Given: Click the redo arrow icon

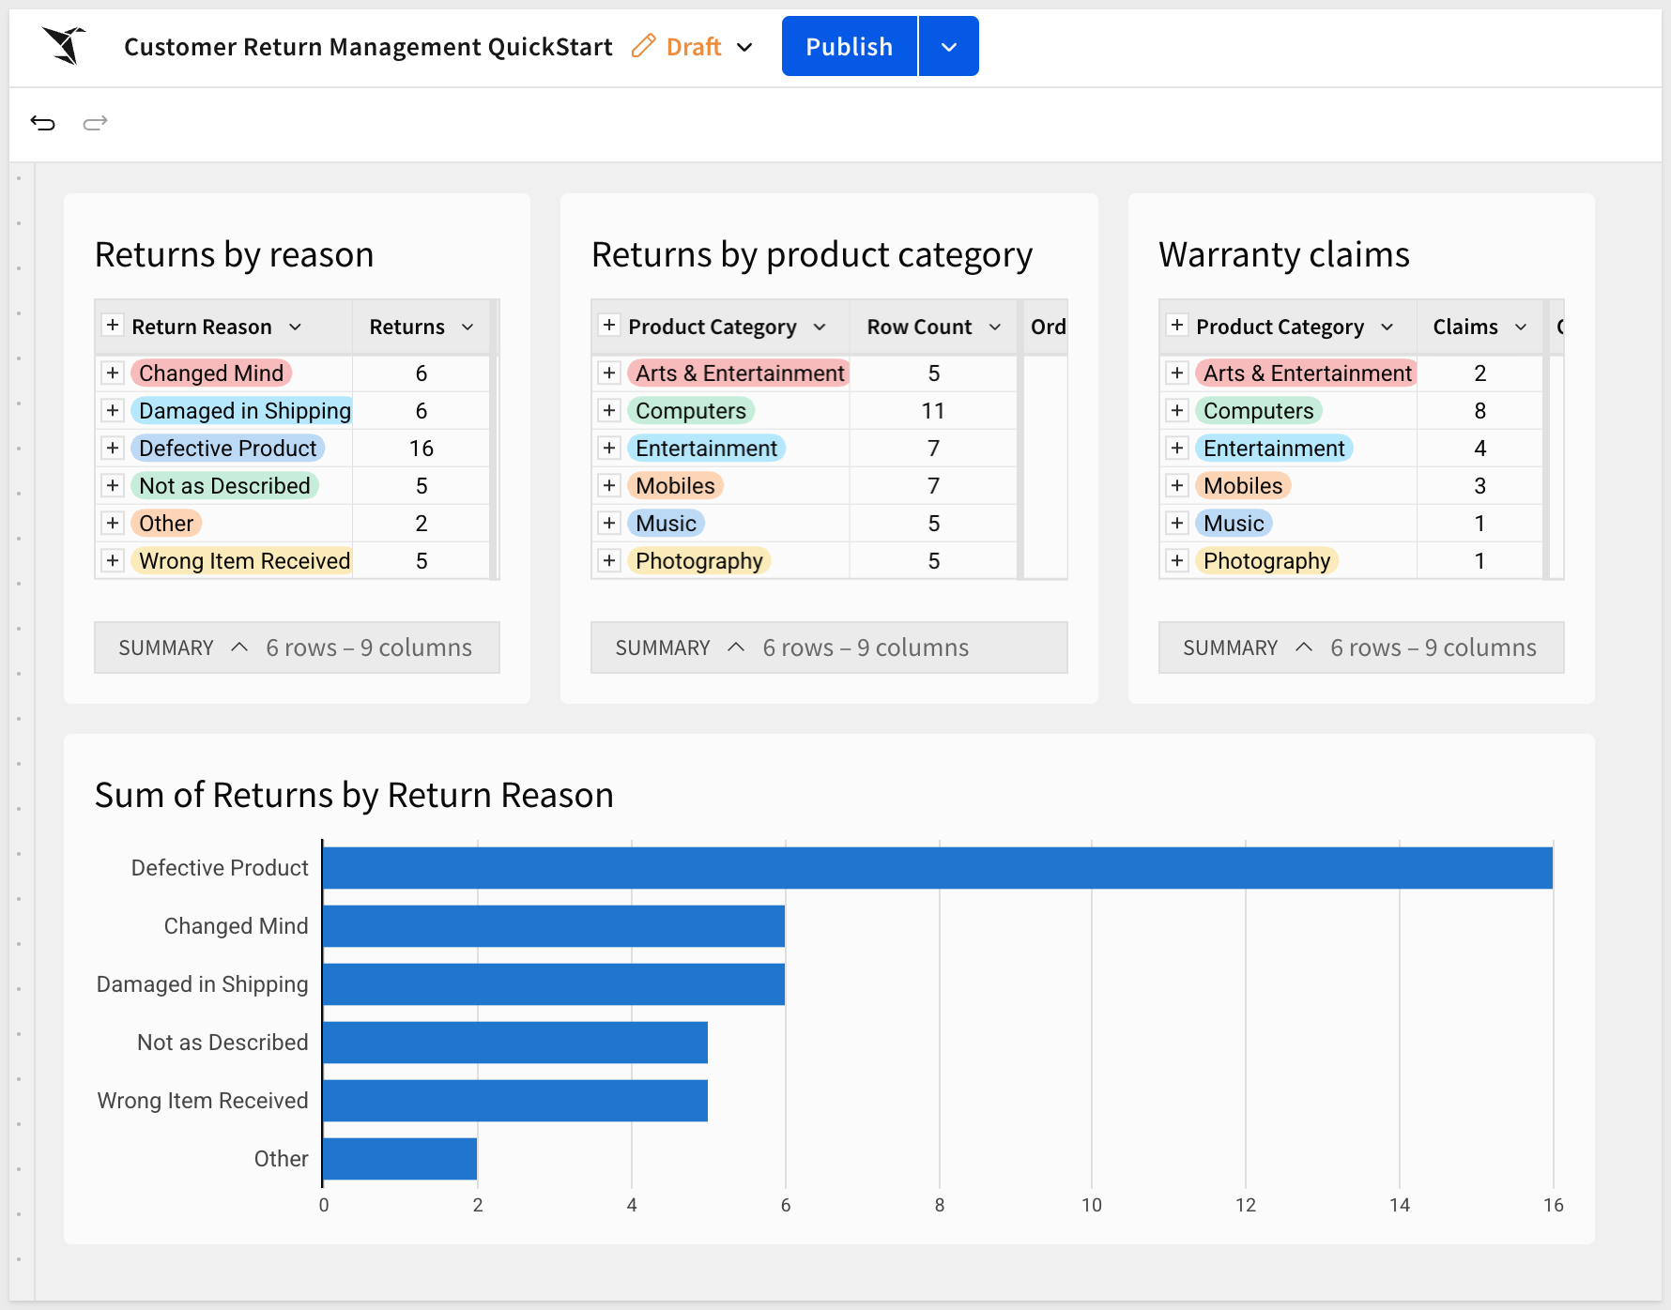Looking at the screenshot, I should (95, 123).
